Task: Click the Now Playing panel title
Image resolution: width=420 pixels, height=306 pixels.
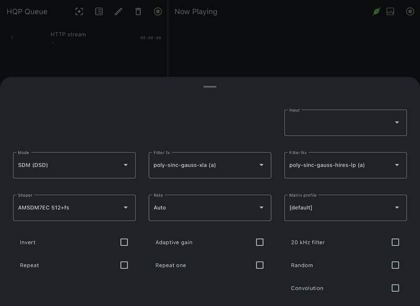Action: [x=195, y=12]
